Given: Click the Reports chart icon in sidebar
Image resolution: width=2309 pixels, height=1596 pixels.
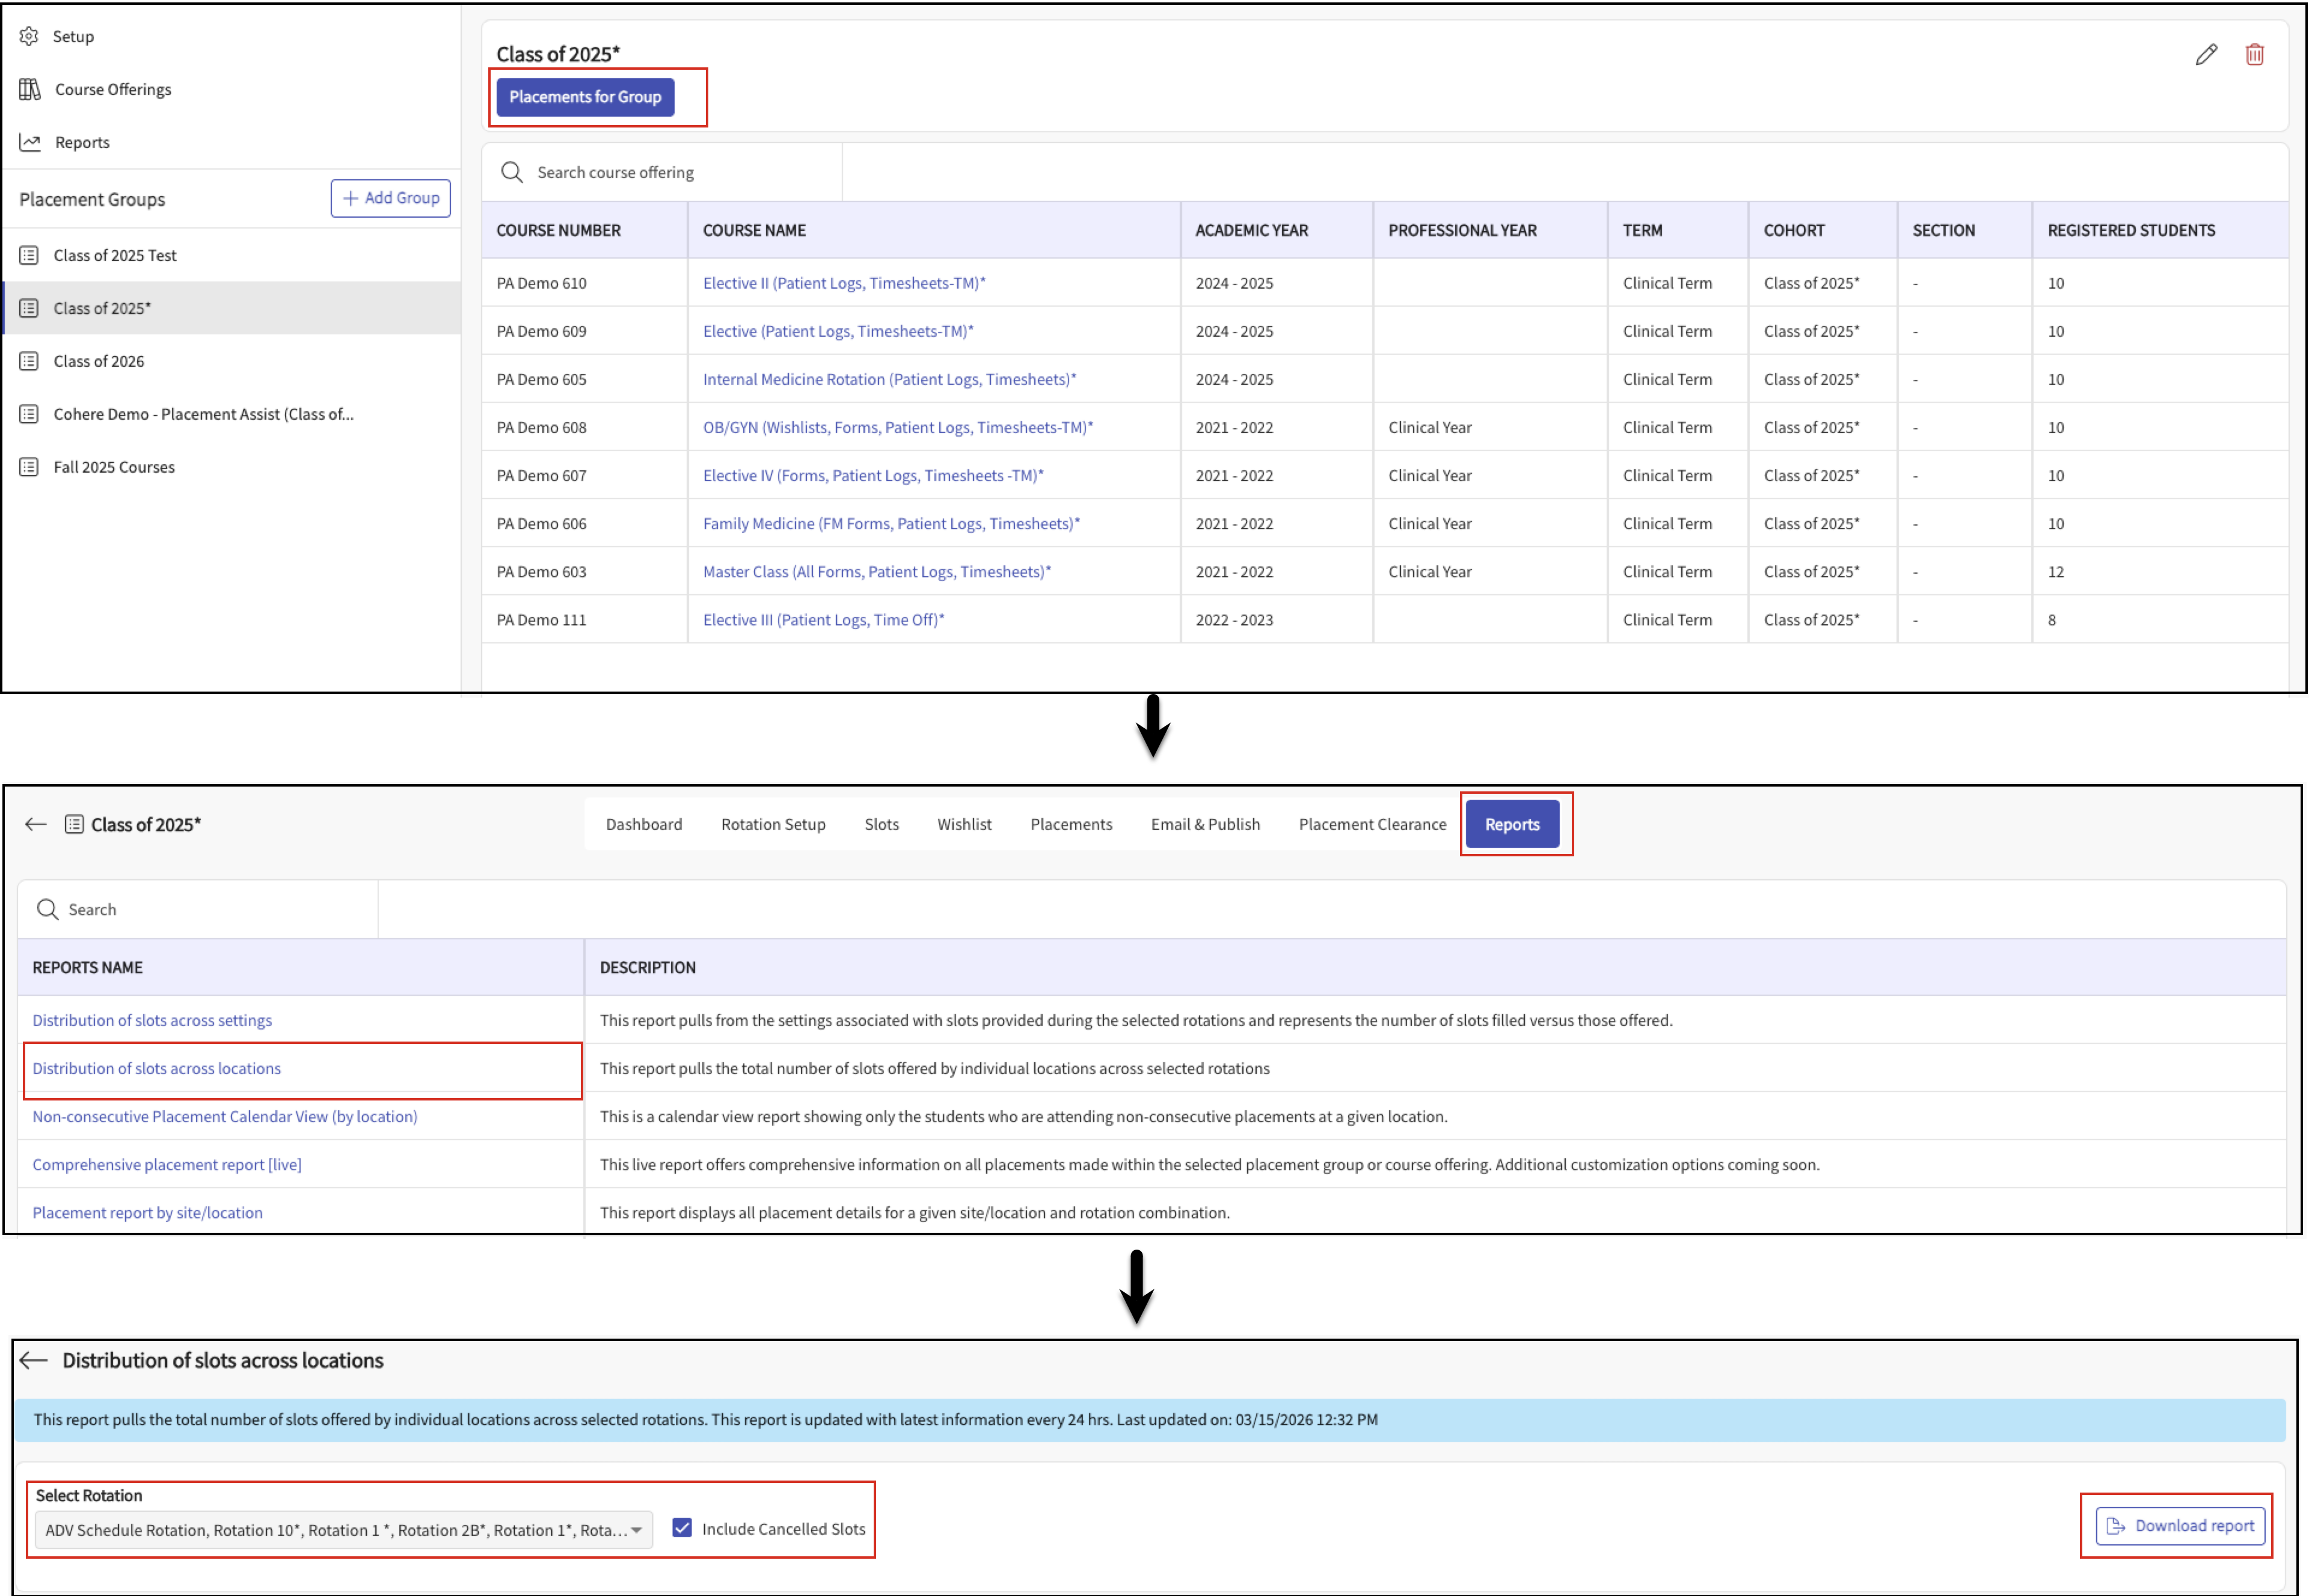Looking at the screenshot, I should click(30, 142).
